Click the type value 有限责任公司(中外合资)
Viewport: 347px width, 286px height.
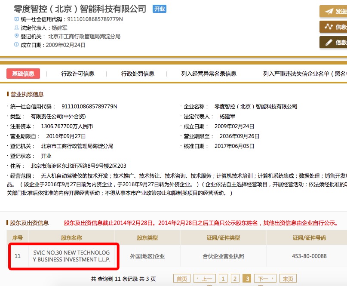click(58, 117)
